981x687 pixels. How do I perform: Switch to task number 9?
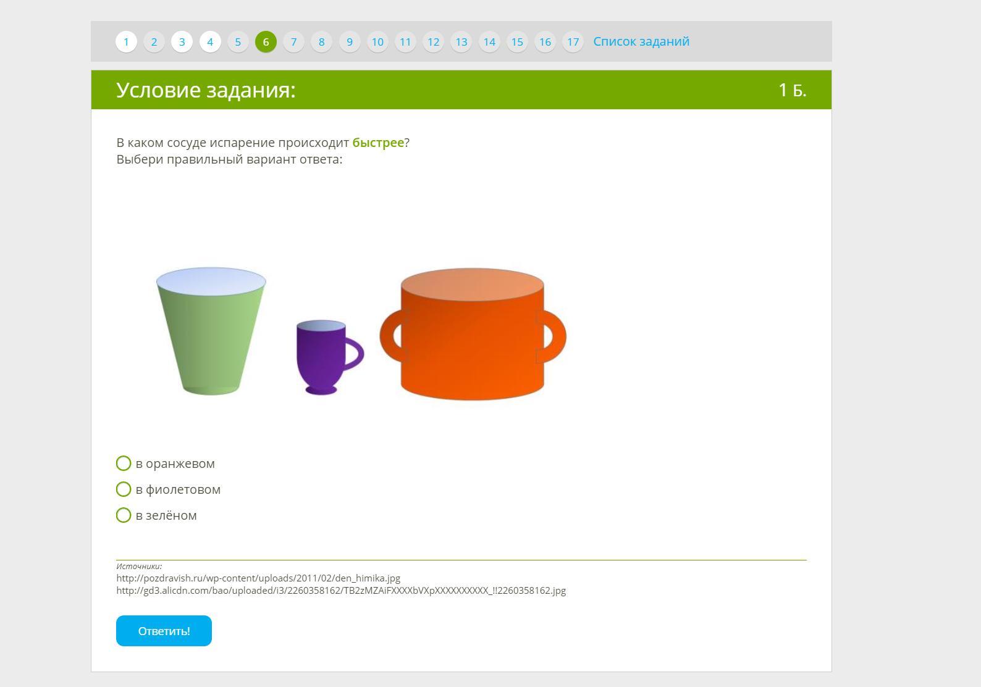click(x=350, y=42)
